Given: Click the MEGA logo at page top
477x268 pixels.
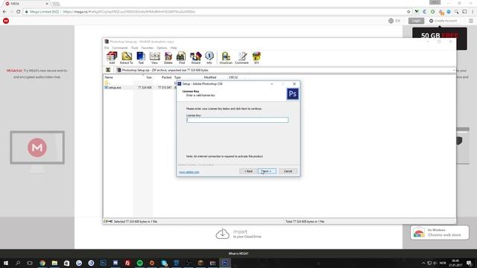Looking at the screenshot, I should tap(6, 21).
